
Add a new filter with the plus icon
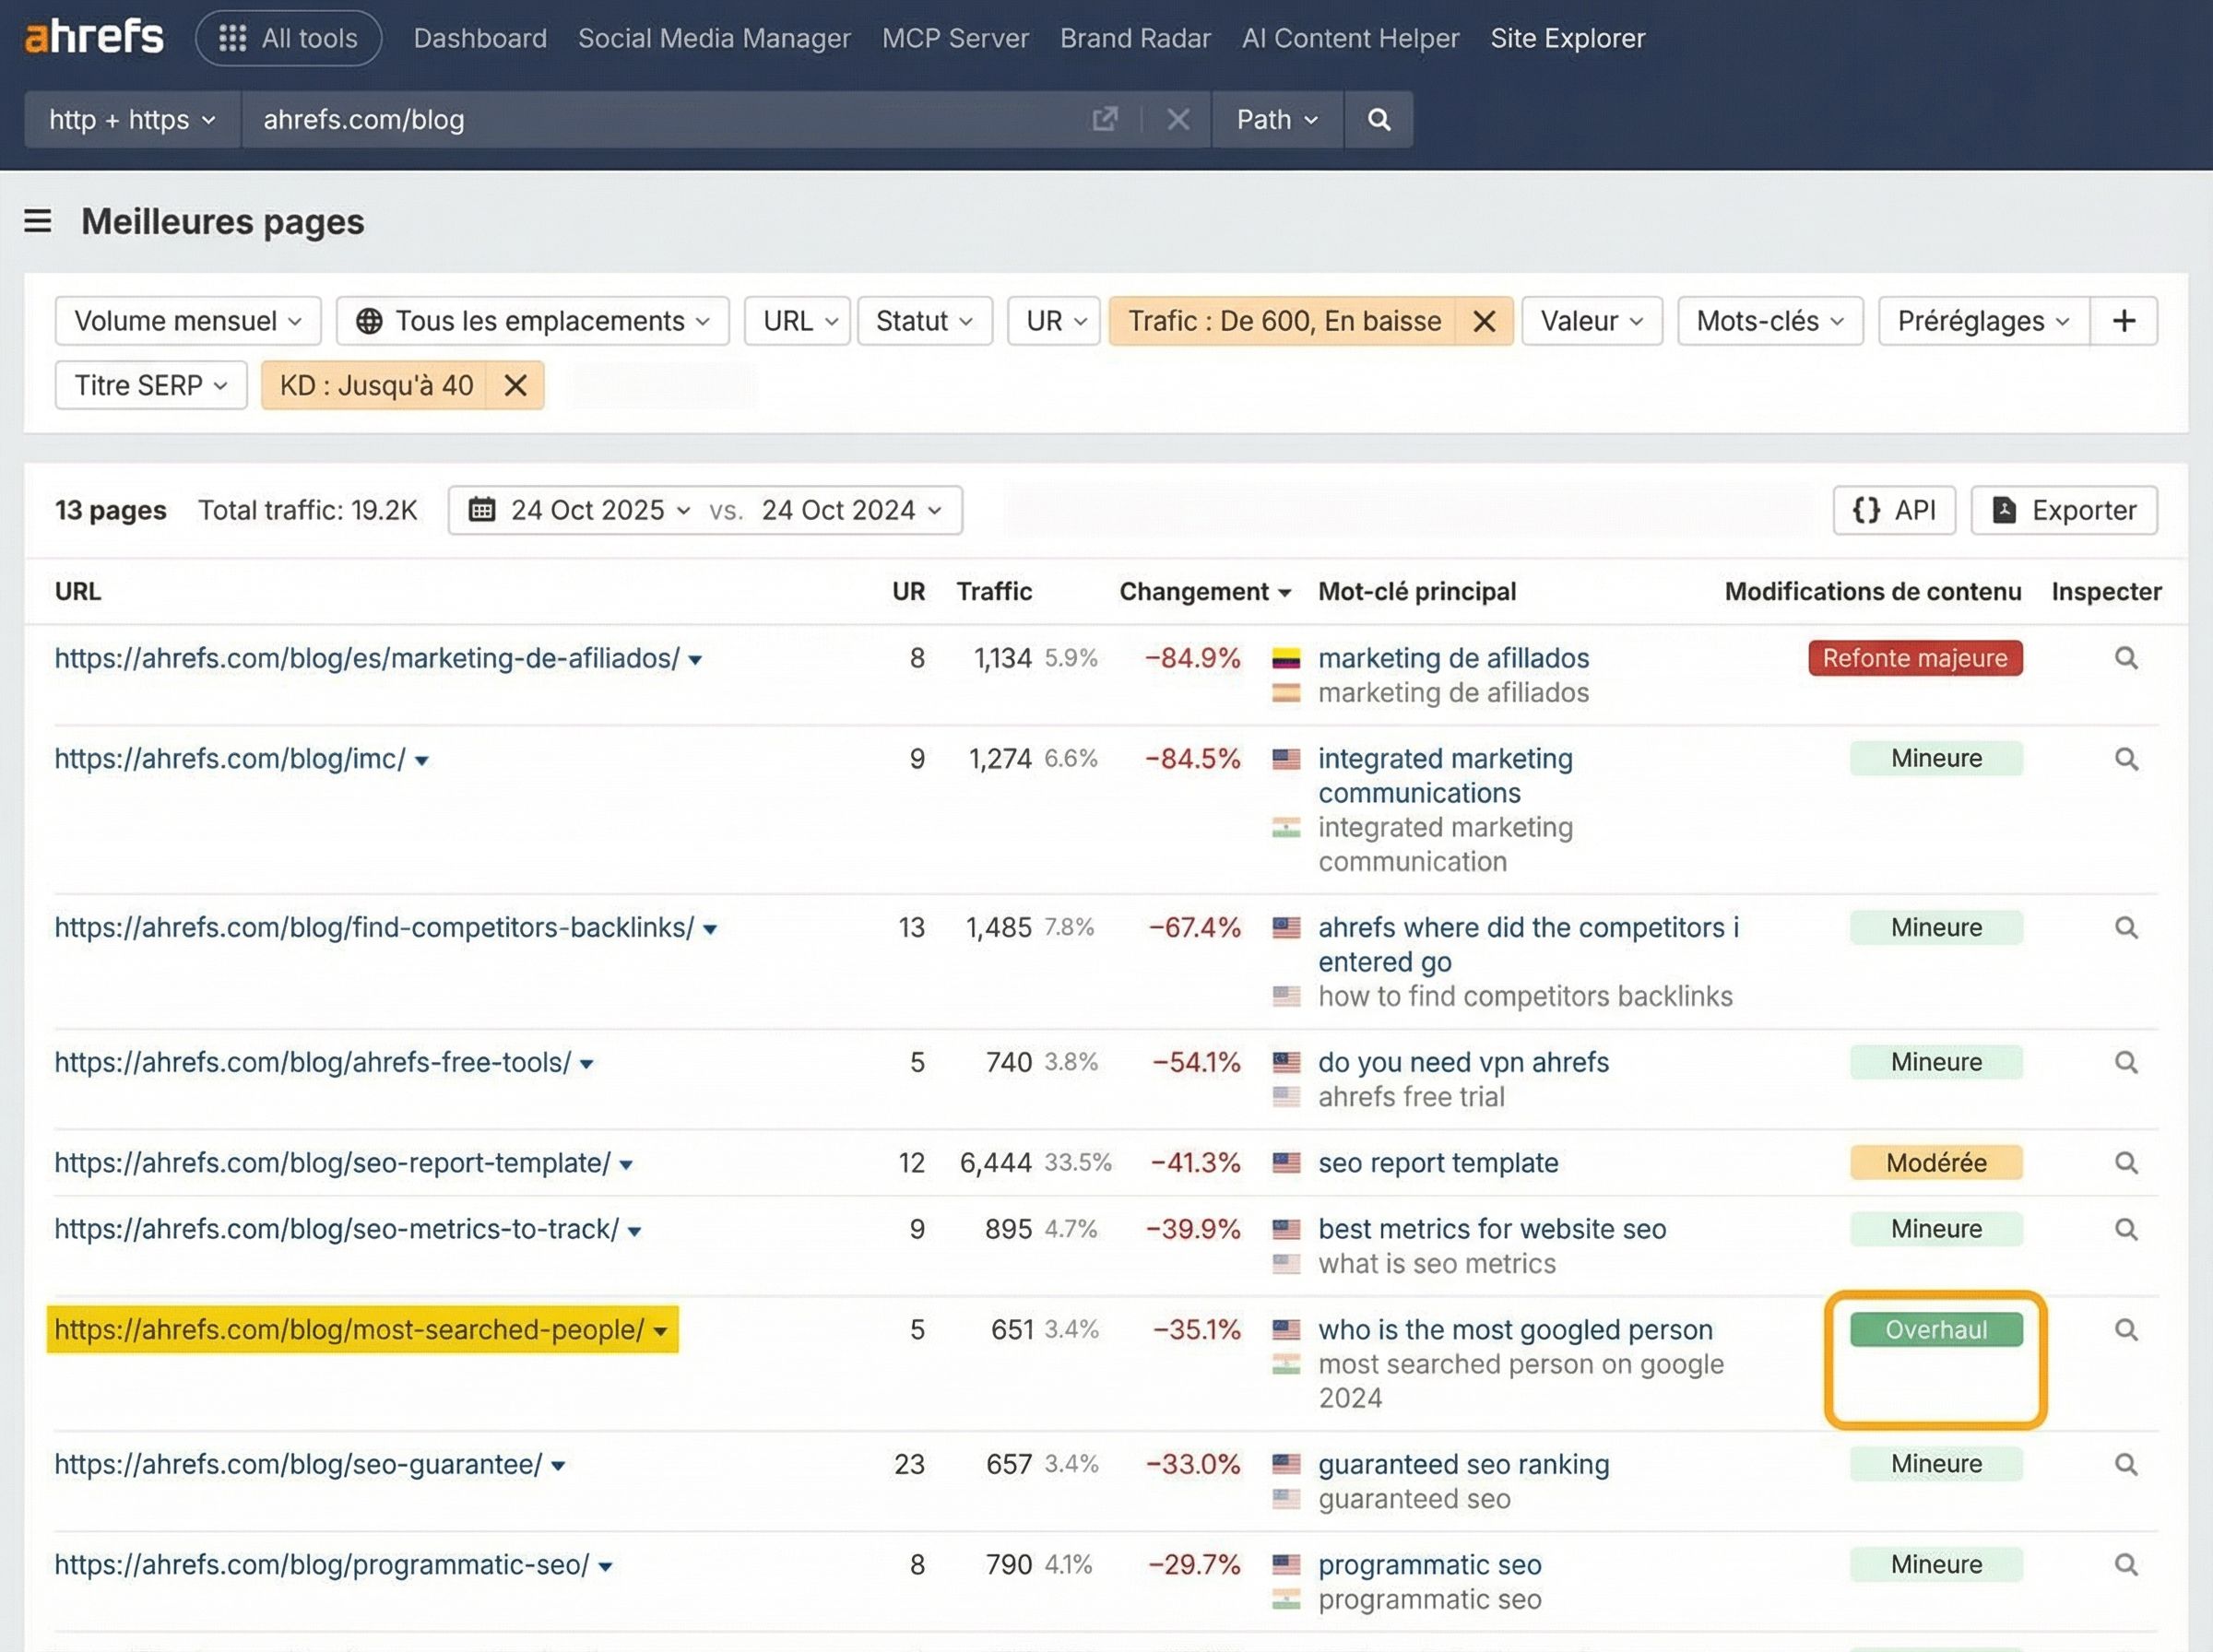[x=2124, y=321]
